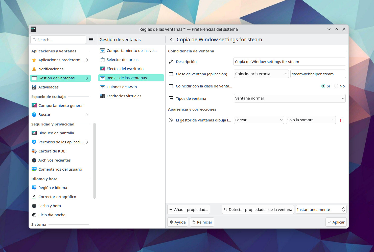Click the Añadir propiedad button
Screen dimensions: 374x252
(x=189, y=210)
